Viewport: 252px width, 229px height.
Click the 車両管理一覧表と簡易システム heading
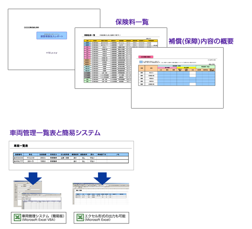click(x=55, y=133)
